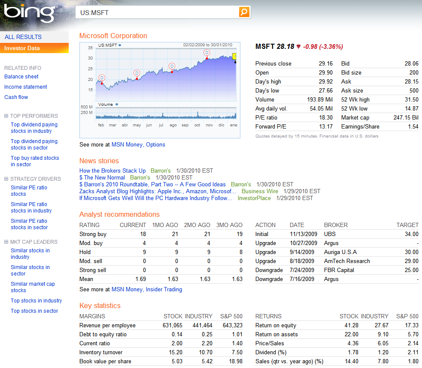Open the Options link below the chart
Viewport: 422px width, 368px height.
[x=155, y=144]
